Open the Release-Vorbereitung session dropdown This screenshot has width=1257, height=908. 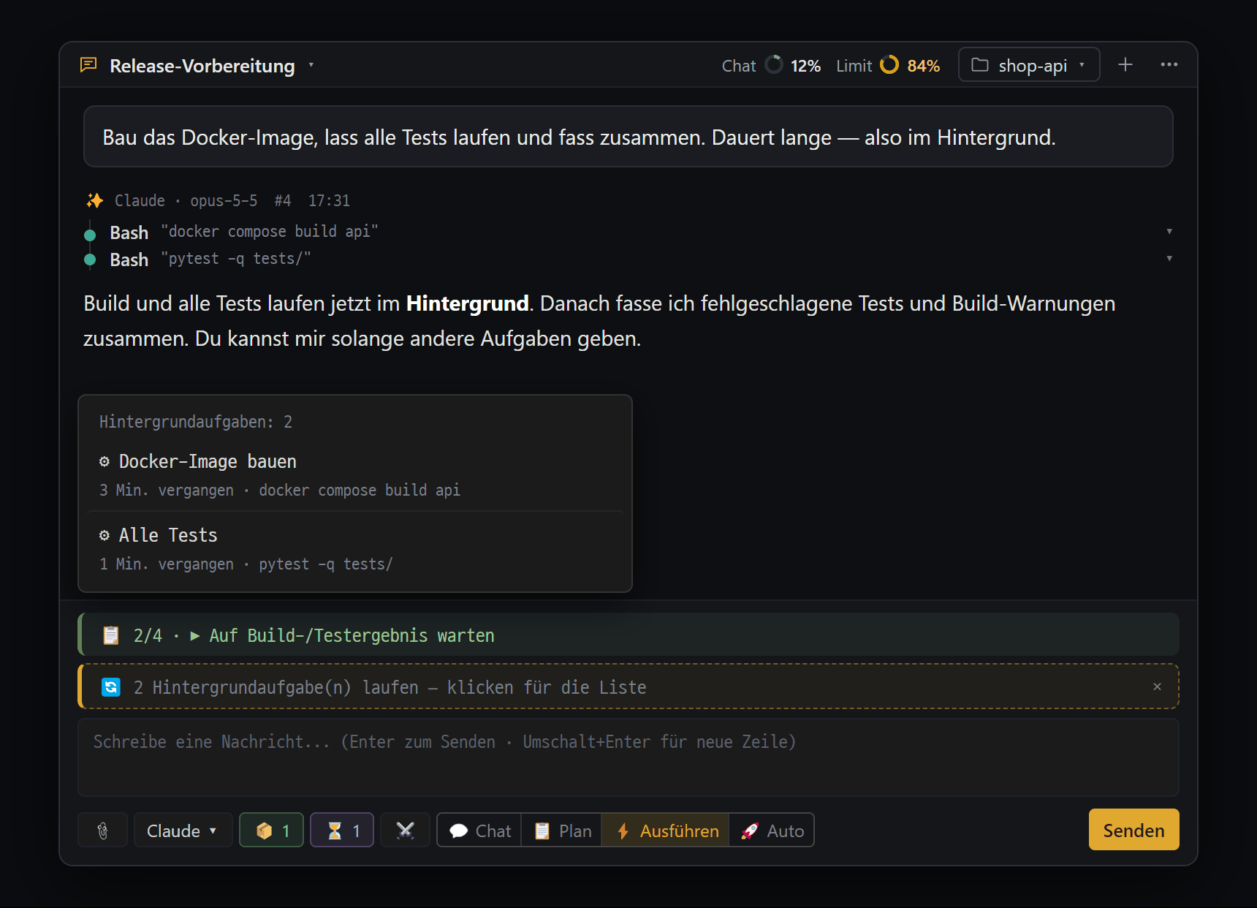311,65
